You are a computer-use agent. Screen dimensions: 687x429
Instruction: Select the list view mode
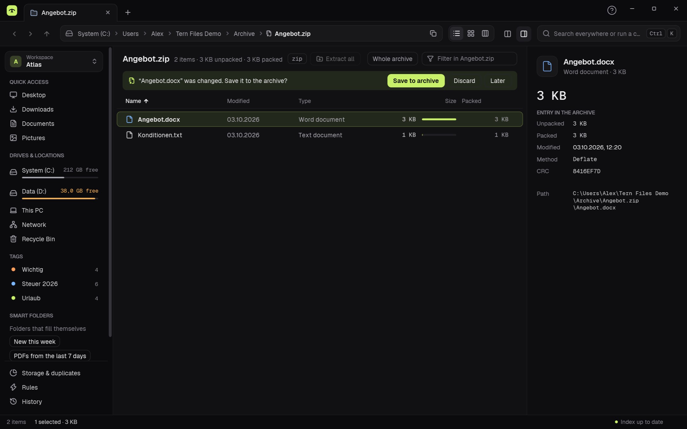(x=456, y=33)
